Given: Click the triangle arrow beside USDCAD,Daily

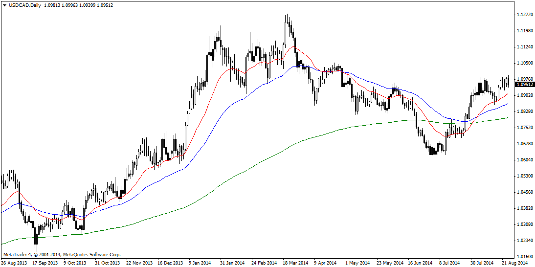Looking at the screenshot, I should [4, 5].
